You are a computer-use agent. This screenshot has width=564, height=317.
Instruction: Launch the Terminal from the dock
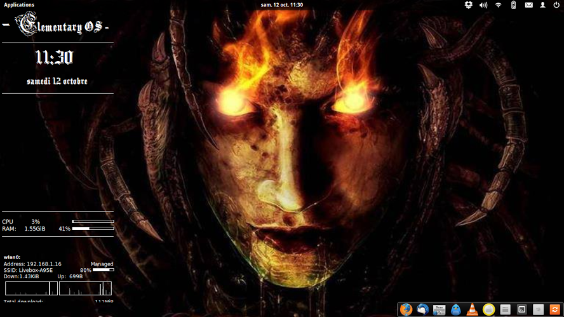click(x=522, y=309)
